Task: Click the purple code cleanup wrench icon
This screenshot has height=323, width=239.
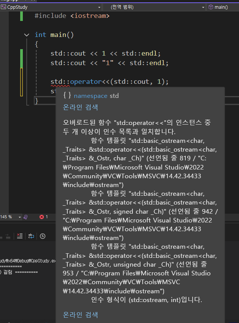Action: pyautogui.click(x=25, y=217)
